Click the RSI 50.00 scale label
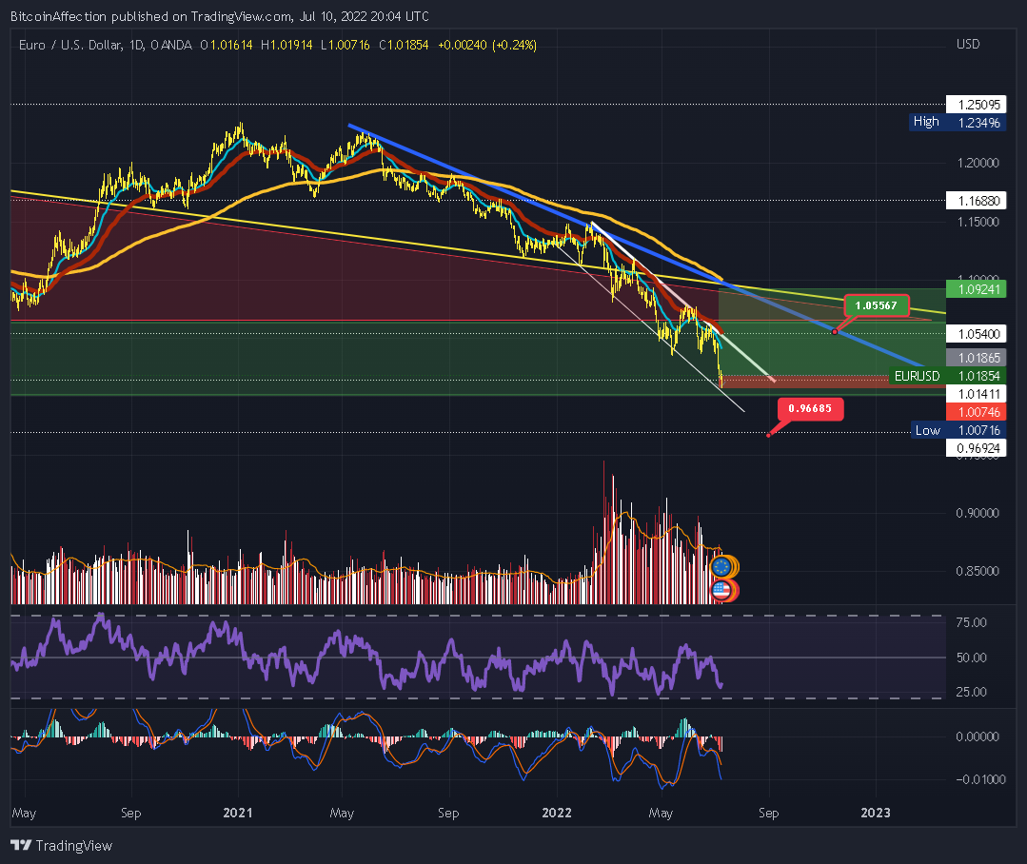This screenshot has height=864, width=1027. pos(972,658)
